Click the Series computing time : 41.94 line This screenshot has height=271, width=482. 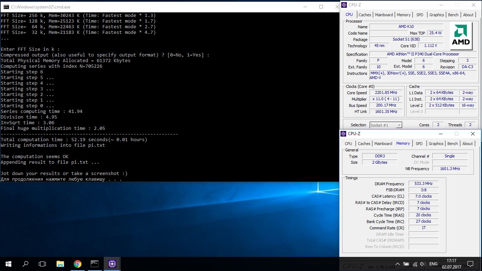42,111
